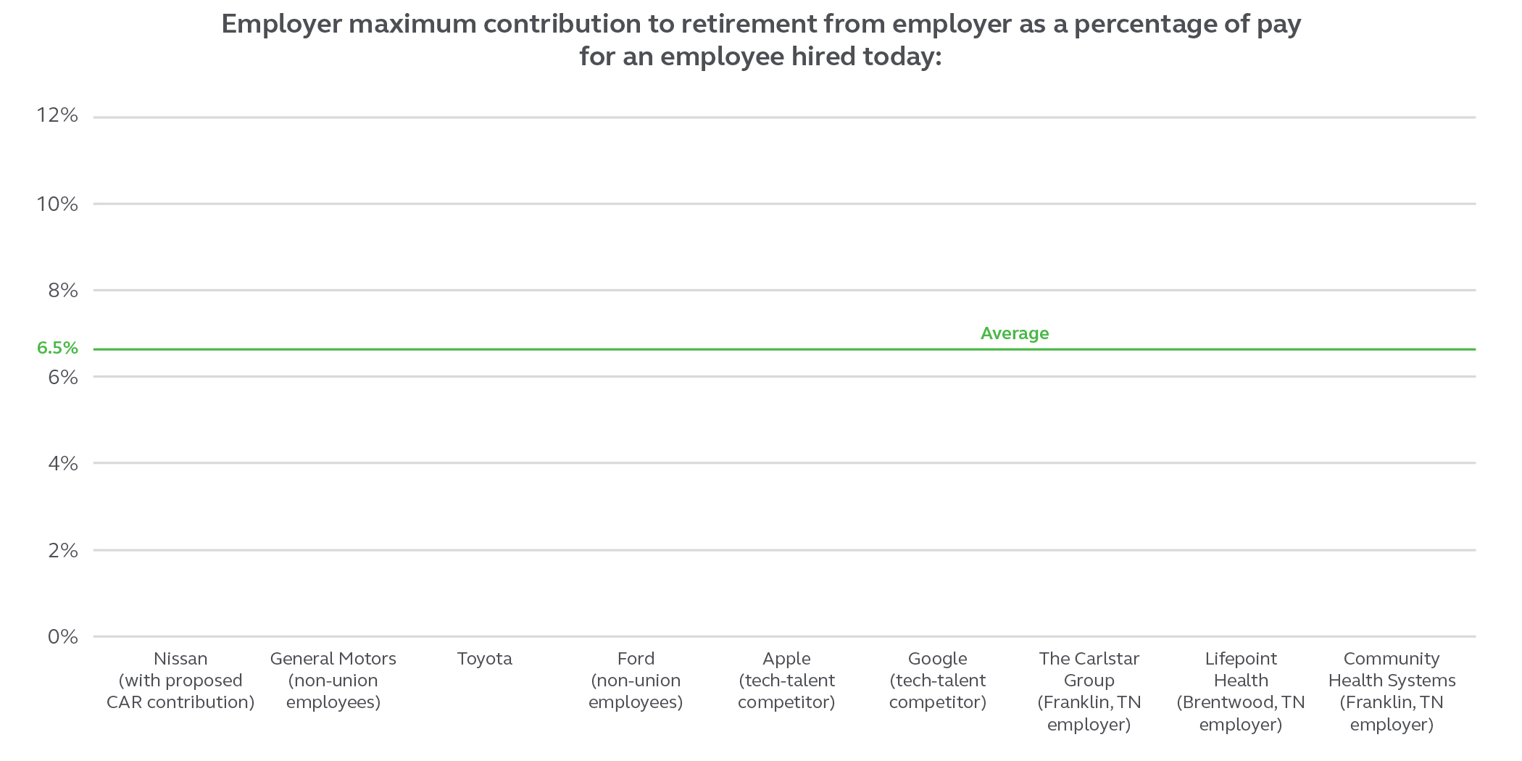Screen dimensions: 1522x761
Task: Select the Apple category label
Action: tap(786, 680)
